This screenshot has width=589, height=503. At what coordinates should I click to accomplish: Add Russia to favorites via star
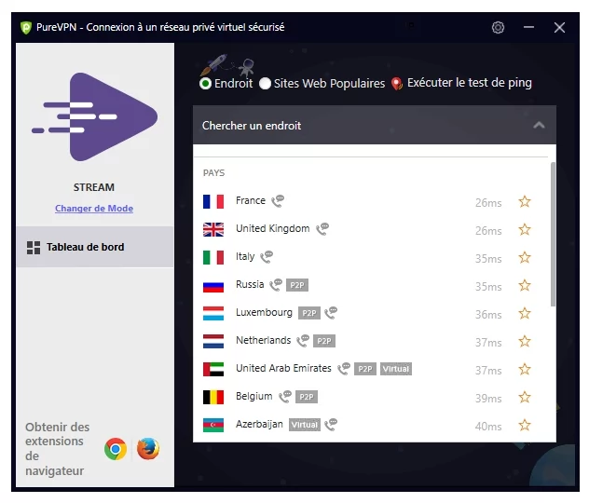[x=525, y=286]
